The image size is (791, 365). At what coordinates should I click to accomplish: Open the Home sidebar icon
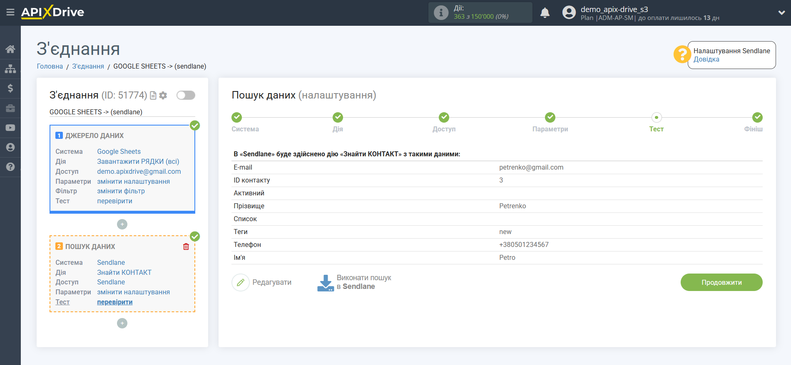(10, 49)
